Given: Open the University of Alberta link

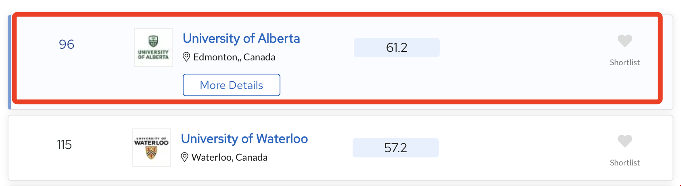Looking at the screenshot, I should pyautogui.click(x=241, y=39).
